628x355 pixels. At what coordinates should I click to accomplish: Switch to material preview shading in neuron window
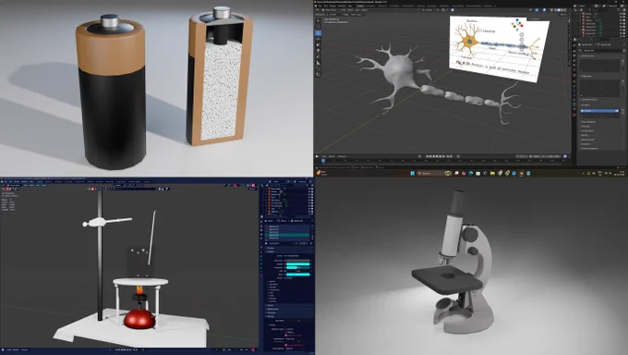(x=562, y=10)
